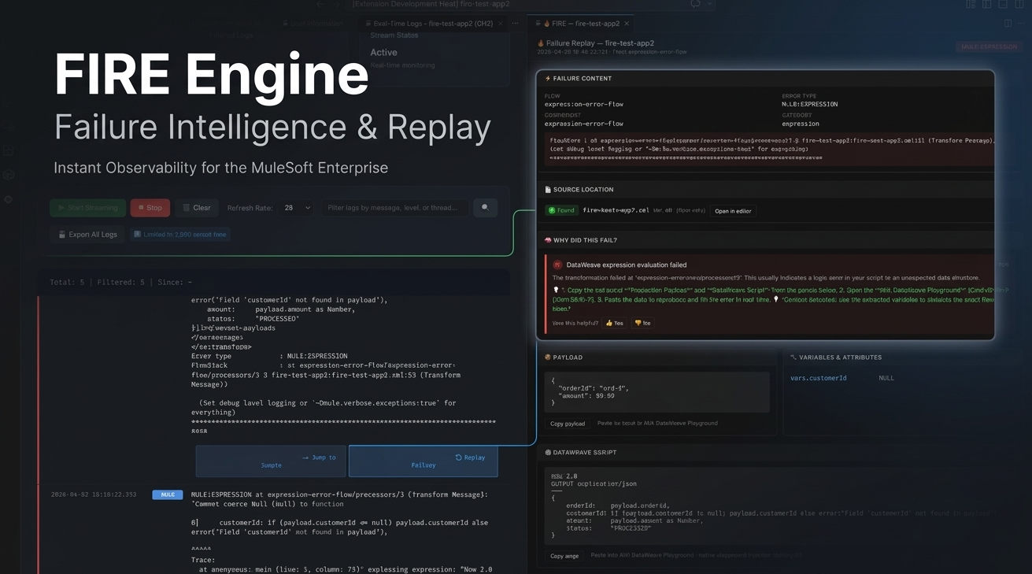Click the Copy button below DataWeave script
The height and width of the screenshot is (574, 1032).
564,556
